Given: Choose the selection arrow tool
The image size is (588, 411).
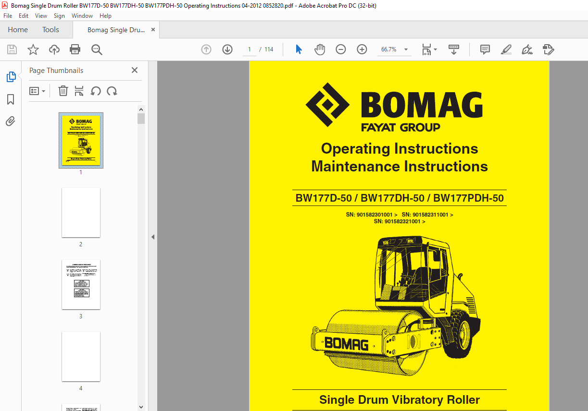Looking at the screenshot, I should [x=299, y=49].
